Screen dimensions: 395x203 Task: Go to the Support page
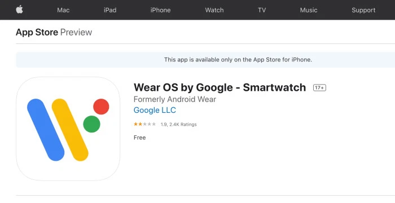[x=363, y=10]
